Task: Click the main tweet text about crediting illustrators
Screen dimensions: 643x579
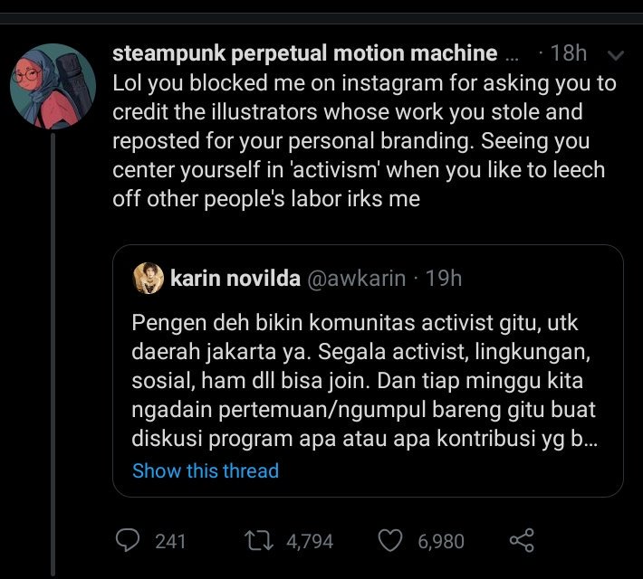Action: pyautogui.click(x=364, y=140)
